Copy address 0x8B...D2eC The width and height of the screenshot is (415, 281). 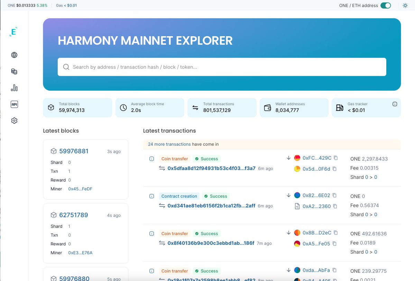click(335, 233)
